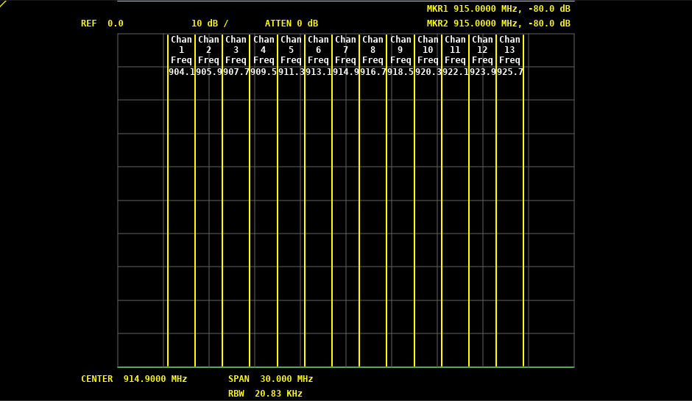Viewport: 692px width, 401px height.
Task: Select the Chan 1 Freq label
Action: (181, 50)
